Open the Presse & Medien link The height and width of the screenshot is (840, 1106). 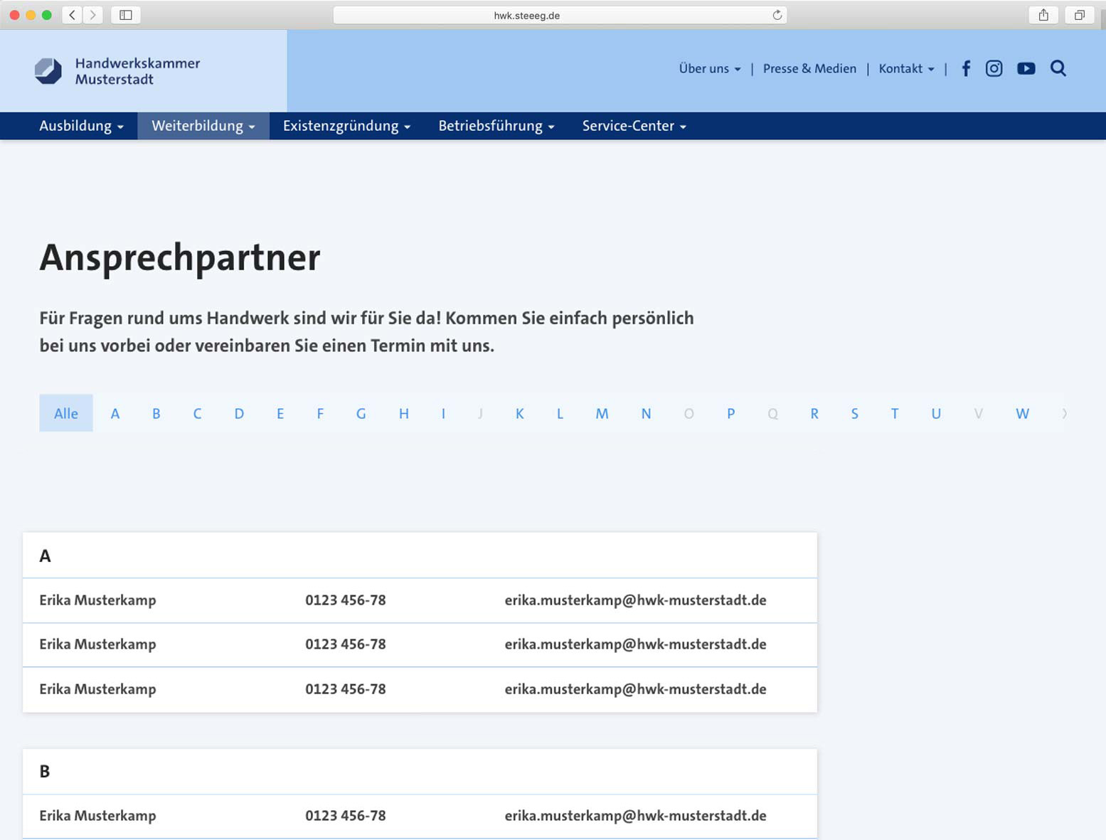[809, 68]
